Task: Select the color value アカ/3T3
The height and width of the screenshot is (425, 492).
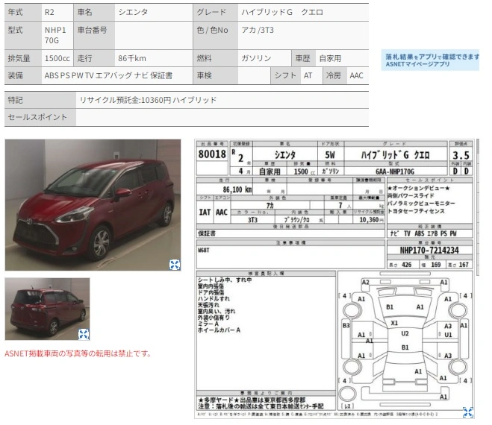Action: pos(258,30)
